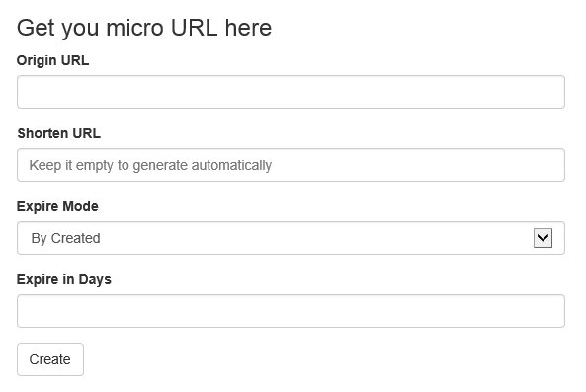Click the 'Get you micro URL here' heading
586x392 pixels.
[144, 28]
